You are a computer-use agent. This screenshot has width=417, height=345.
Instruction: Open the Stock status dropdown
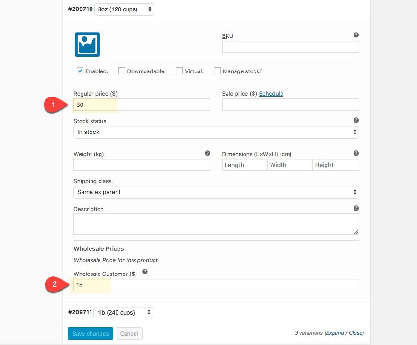(216, 132)
